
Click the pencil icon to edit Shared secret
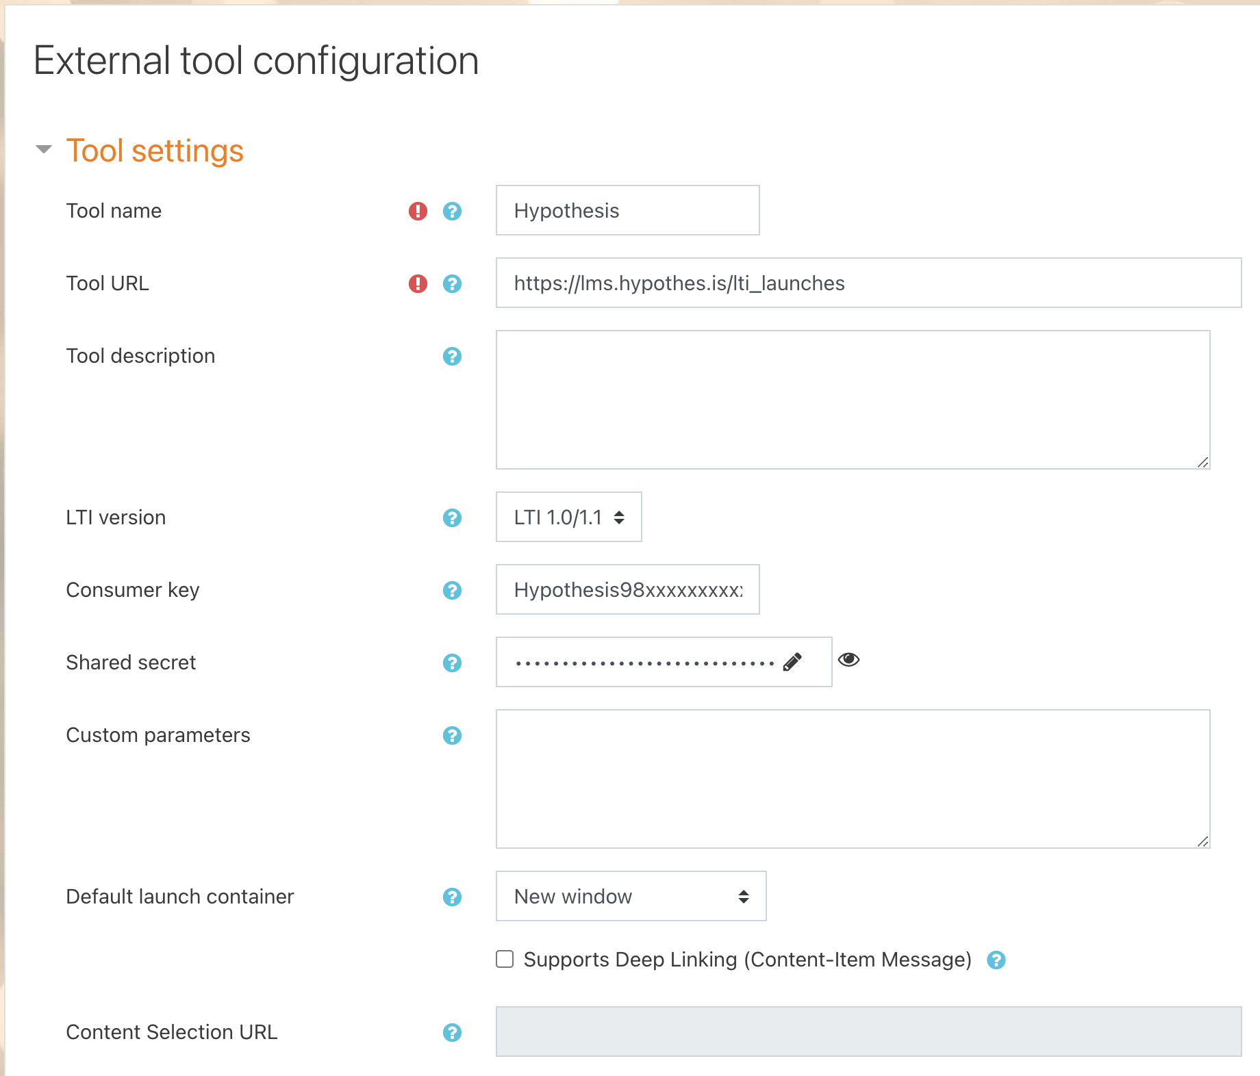click(x=792, y=661)
